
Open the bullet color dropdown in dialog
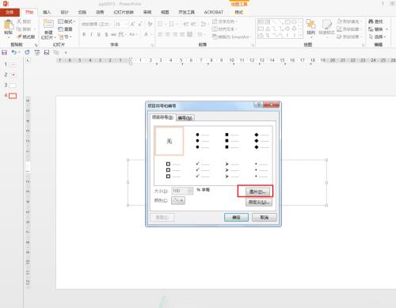coord(178,200)
